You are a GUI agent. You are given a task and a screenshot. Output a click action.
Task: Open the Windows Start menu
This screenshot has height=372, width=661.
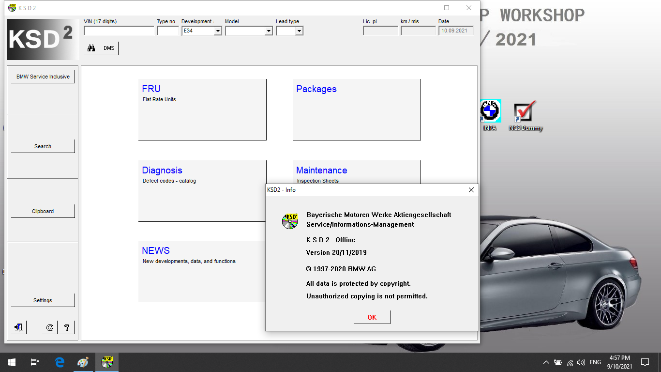(12, 362)
